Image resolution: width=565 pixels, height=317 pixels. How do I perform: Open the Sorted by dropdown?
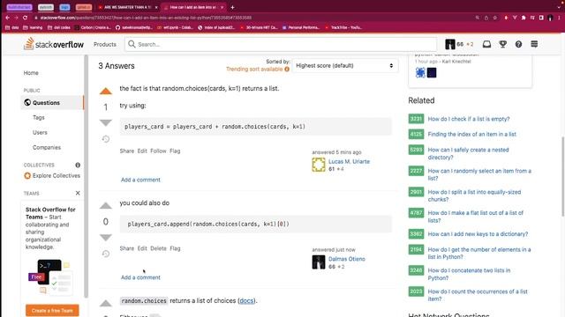pyautogui.click(x=345, y=66)
